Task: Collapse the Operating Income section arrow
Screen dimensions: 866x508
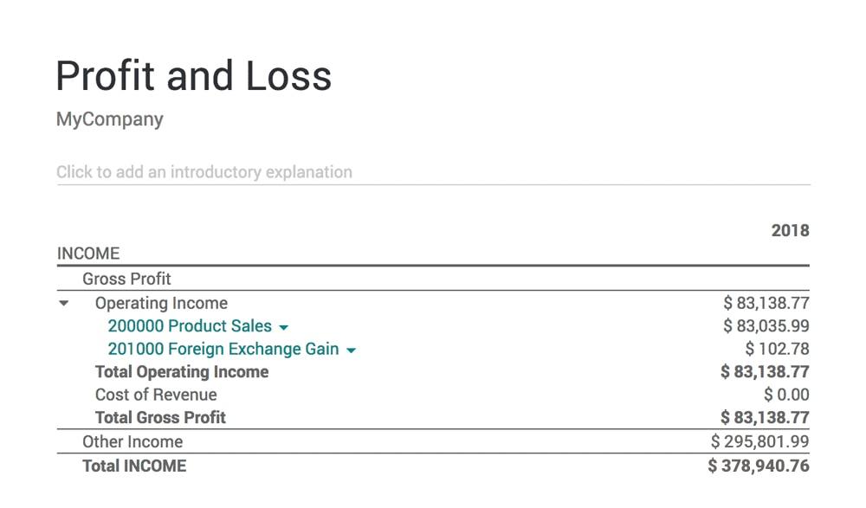Action: (64, 303)
